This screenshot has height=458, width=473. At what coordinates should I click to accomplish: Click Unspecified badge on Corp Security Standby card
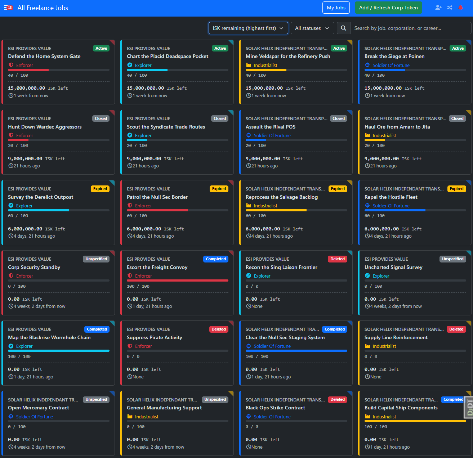(96, 259)
